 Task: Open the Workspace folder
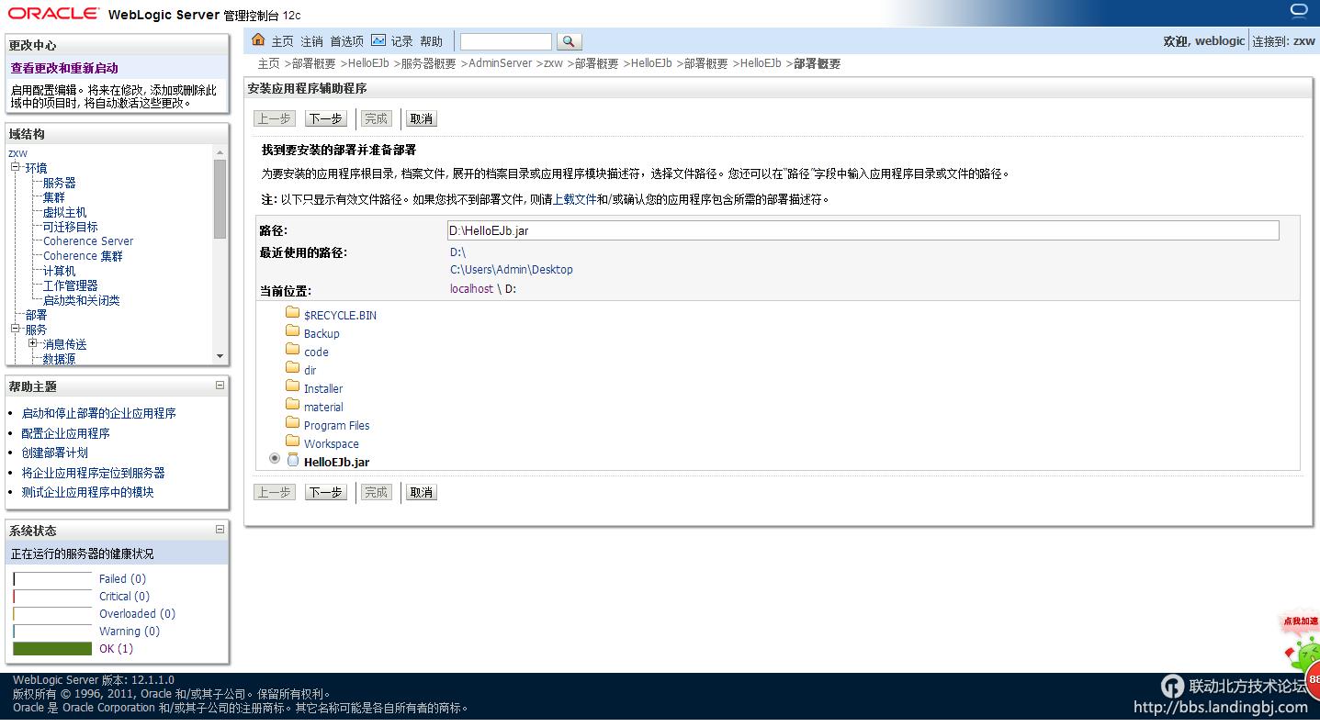(x=330, y=443)
